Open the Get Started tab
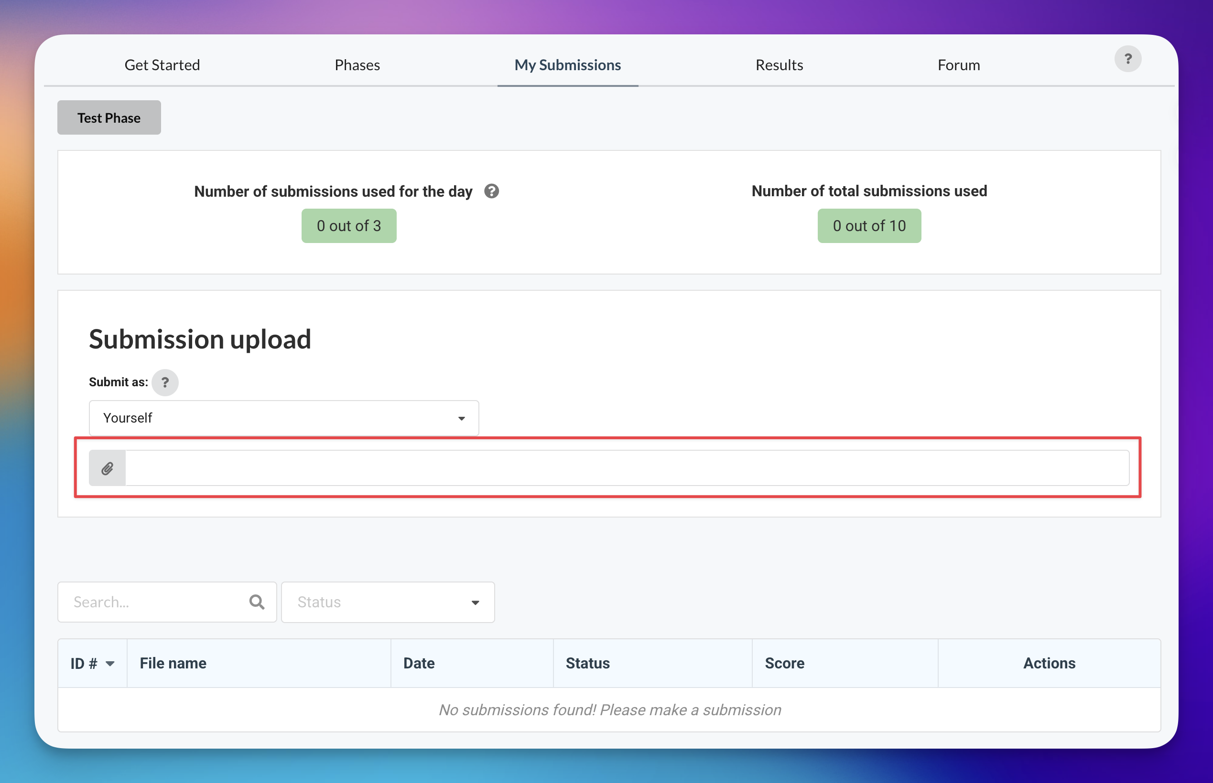Viewport: 1213px width, 783px height. (x=162, y=65)
